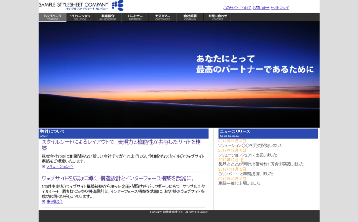358x222 pixels.
Task: Click the Copyright footer text
Action: coord(179,212)
